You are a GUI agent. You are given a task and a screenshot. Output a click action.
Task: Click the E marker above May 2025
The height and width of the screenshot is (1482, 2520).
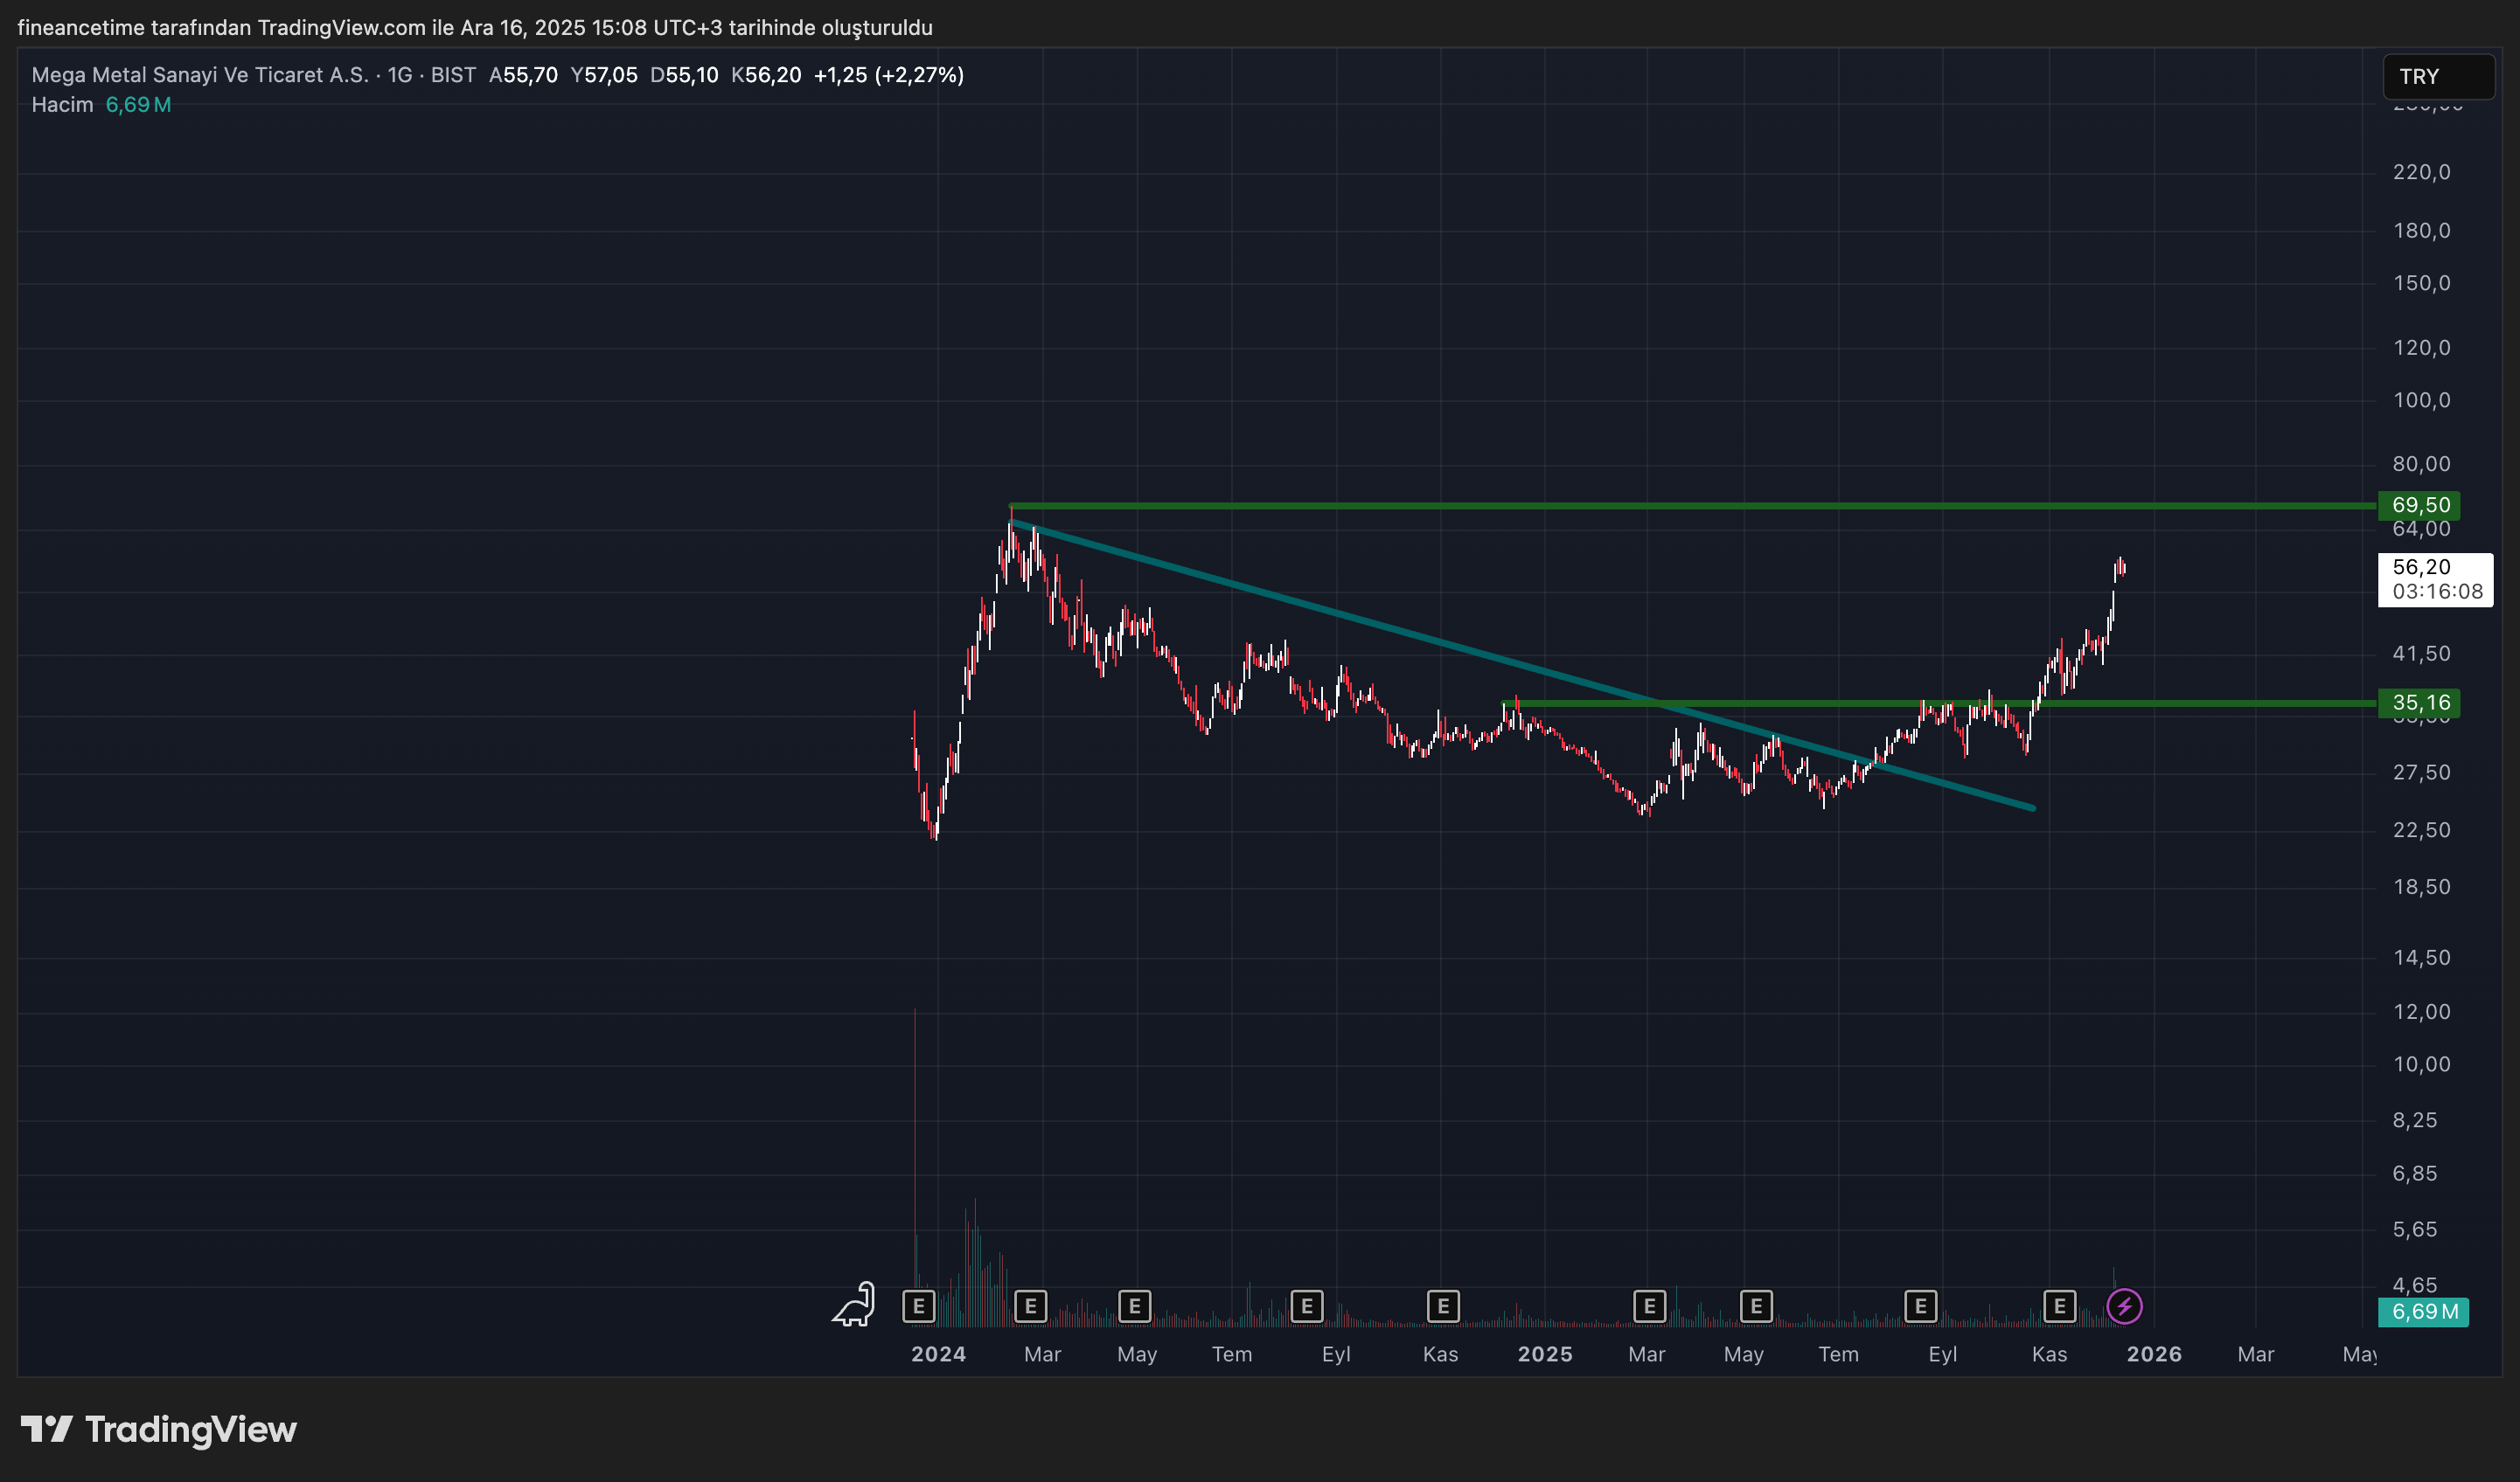tap(1756, 1306)
